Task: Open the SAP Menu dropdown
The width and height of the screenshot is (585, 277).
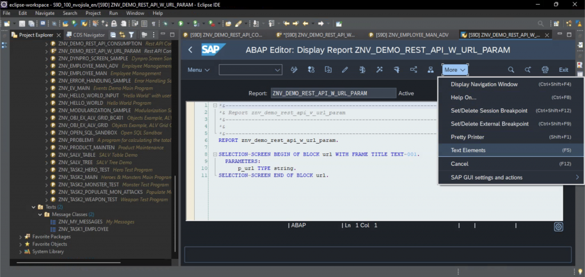Action: 198,70
